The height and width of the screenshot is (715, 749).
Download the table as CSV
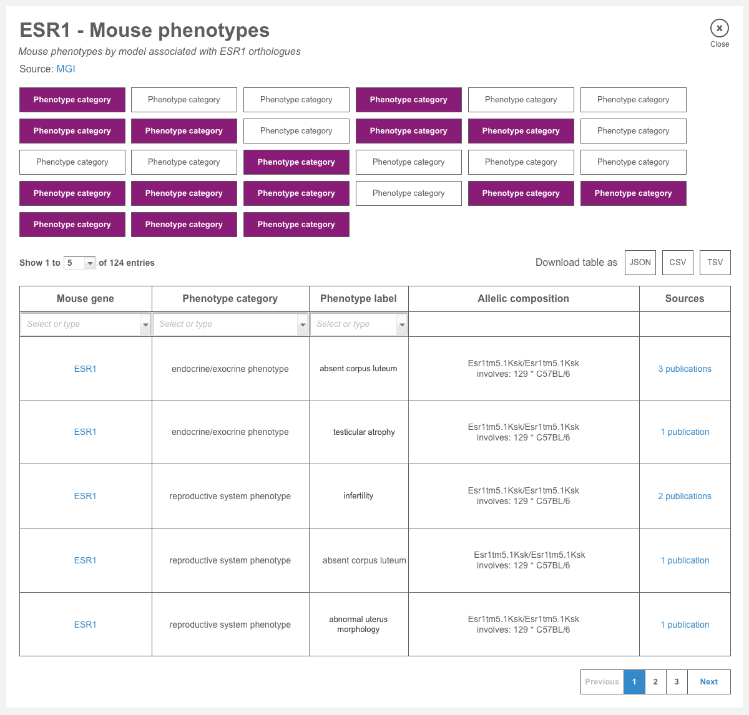coord(677,263)
